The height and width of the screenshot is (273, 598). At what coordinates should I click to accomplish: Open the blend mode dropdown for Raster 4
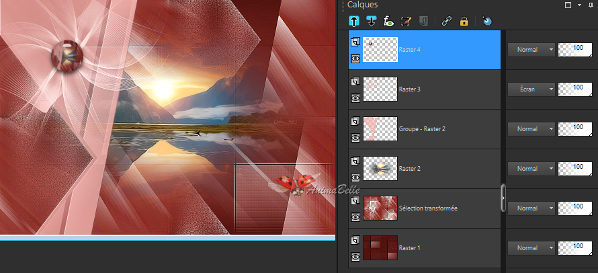(x=531, y=50)
